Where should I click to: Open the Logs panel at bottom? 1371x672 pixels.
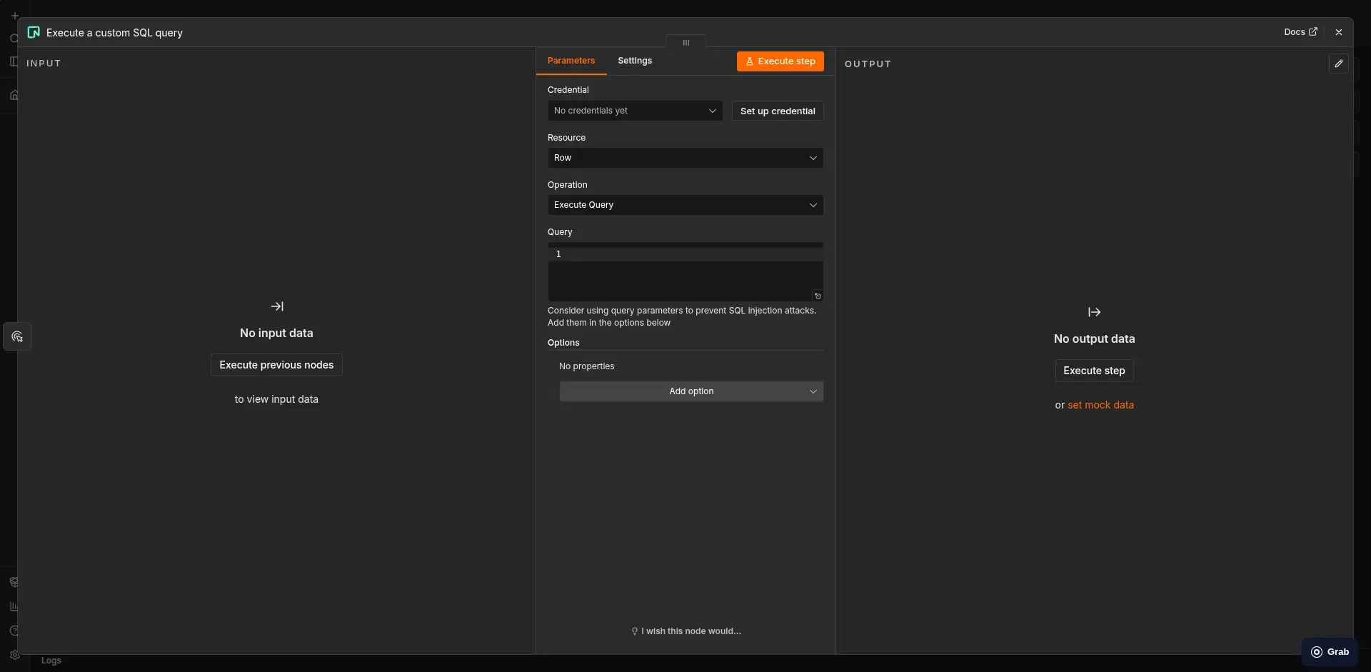(x=51, y=661)
